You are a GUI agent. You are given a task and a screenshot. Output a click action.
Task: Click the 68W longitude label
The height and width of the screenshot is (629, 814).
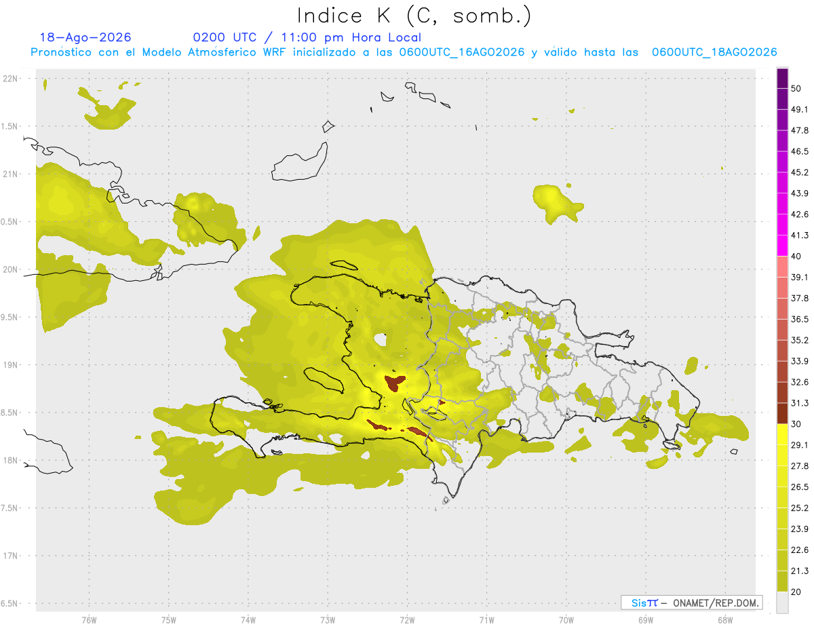pos(724,620)
